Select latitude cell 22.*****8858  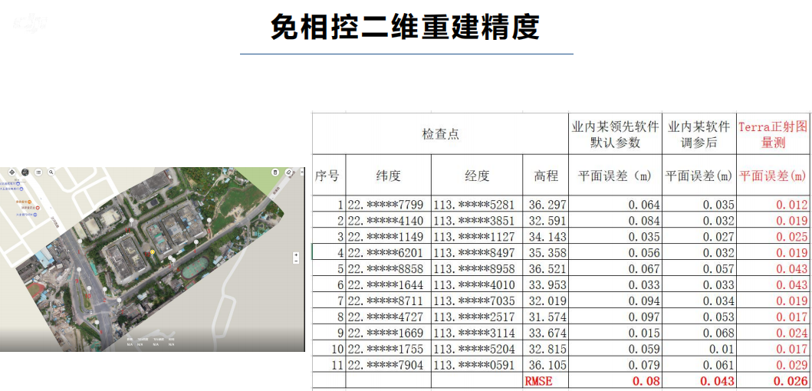[389, 268]
